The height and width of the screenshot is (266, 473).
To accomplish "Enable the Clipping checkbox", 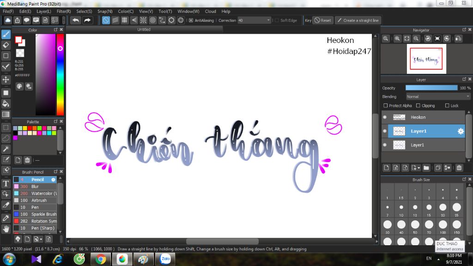I will [418, 106].
